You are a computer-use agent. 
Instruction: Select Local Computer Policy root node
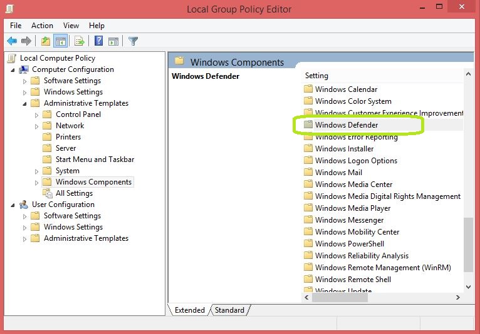click(58, 58)
